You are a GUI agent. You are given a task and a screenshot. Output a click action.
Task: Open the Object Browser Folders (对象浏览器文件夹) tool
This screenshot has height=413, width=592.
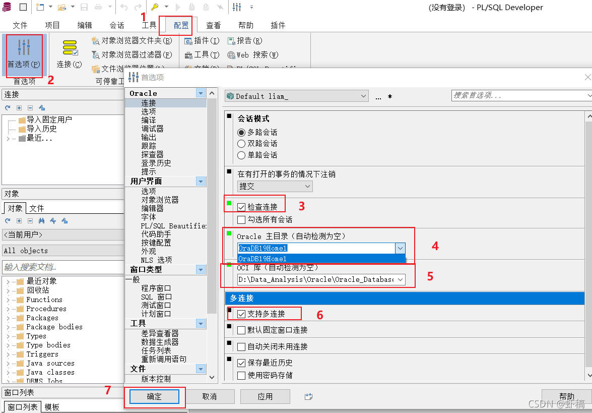(132, 40)
